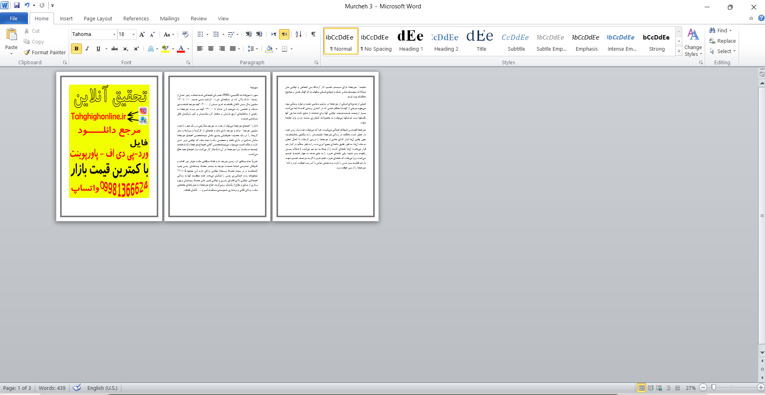Screen dimensions: 765x395
Task: Click the Zoom In plus button
Action: tap(761, 387)
